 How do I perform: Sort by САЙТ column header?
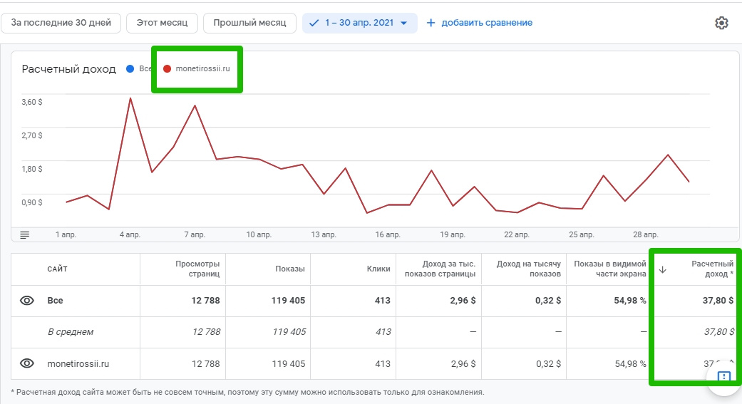point(58,269)
